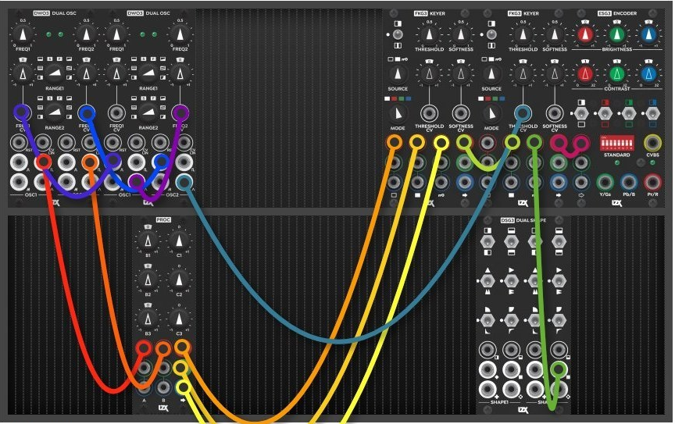
Task: Click the red STANDARD DIP switch block
Action: click(x=617, y=143)
